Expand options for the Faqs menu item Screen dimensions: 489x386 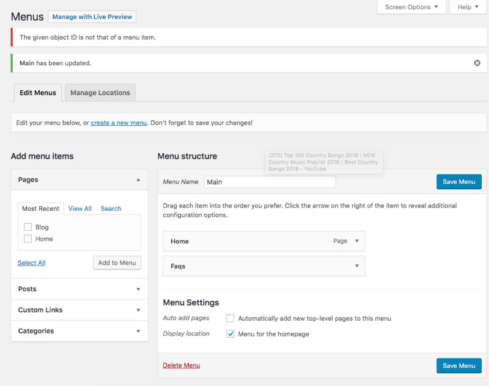(x=356, y=266)
